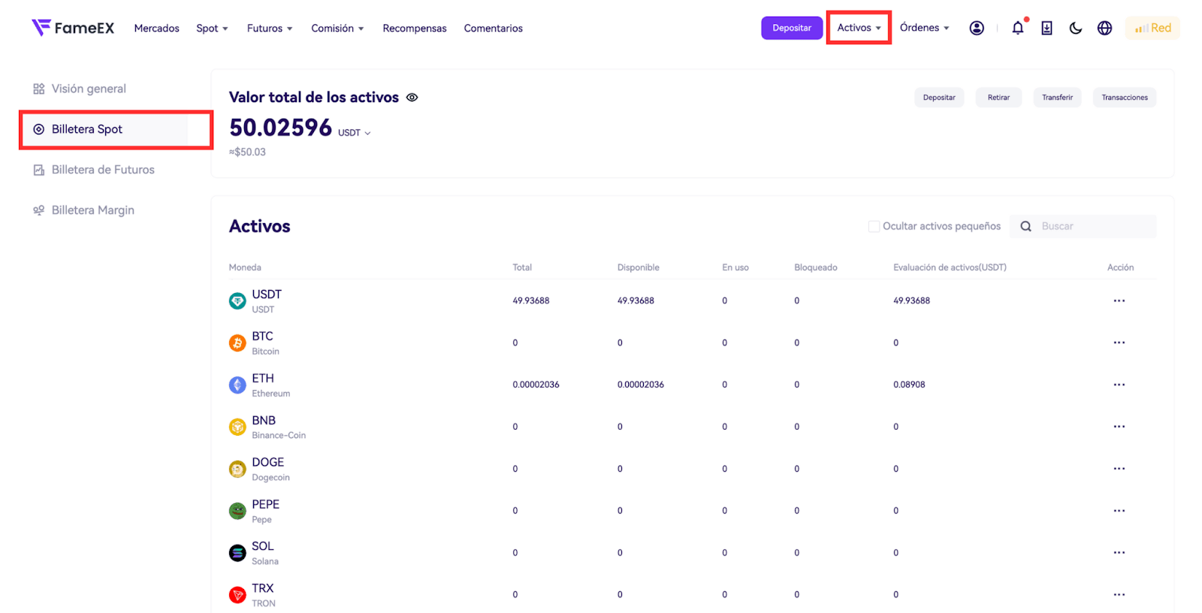Open the Mercados menu item
This screenshot has height=613, width=1202.
pyautogui.click(x=156, y=29)
